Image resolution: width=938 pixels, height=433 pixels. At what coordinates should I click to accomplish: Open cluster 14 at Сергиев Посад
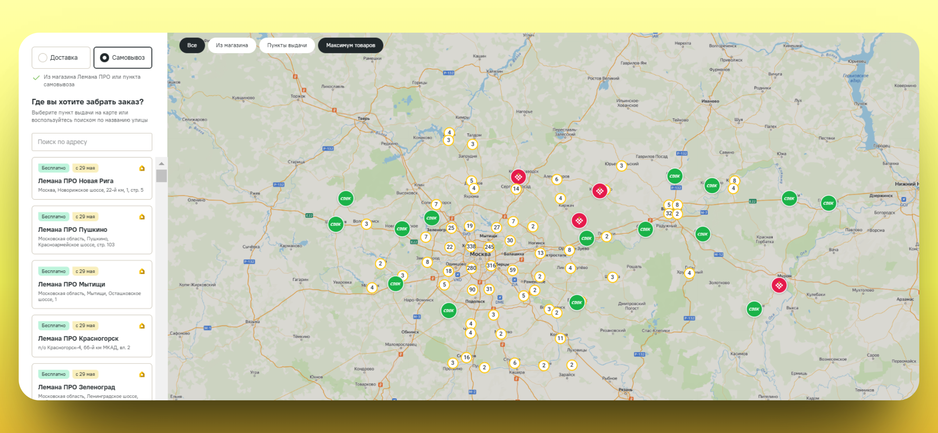point(516,189)
